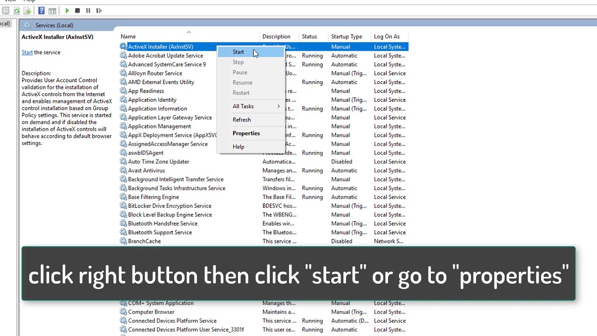The image size is (597, 336).
Task: Click BDESVC hos... description of BitLocker
Action: pyautogui.click(x=279, y=206)
